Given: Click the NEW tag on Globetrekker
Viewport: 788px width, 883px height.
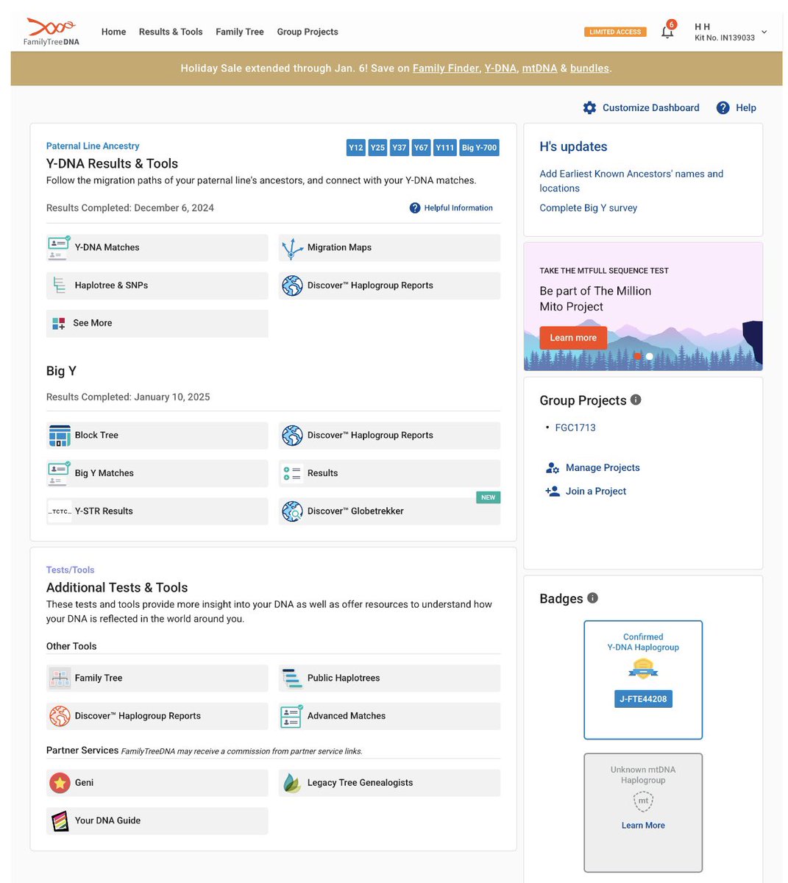Looking at the screenshot, I should (x=489, y=497).
